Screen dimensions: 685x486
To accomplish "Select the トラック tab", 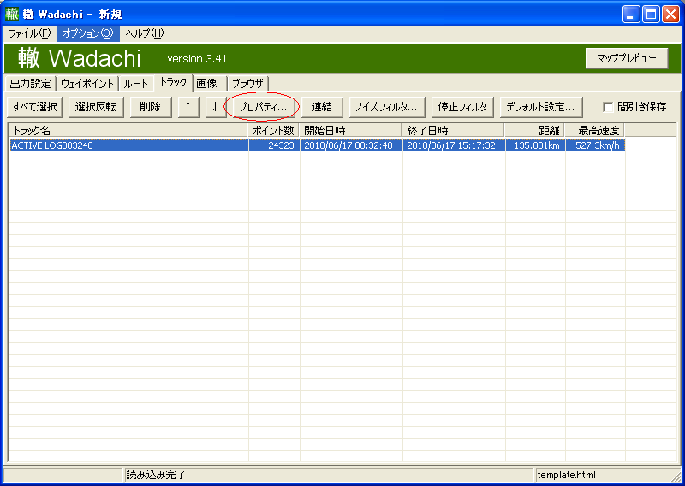I will tap(173, 82).
